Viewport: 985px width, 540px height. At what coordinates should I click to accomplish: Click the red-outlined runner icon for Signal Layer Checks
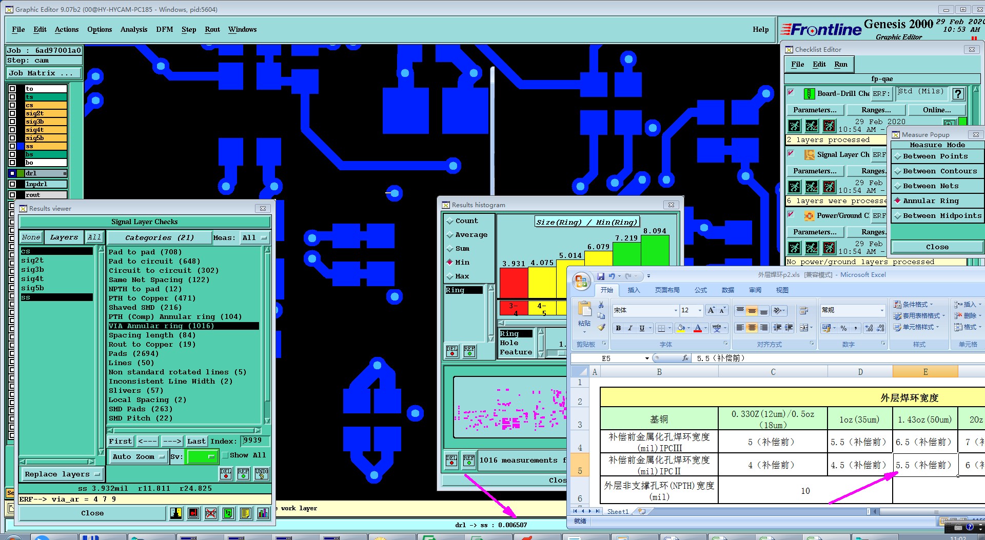829,187
